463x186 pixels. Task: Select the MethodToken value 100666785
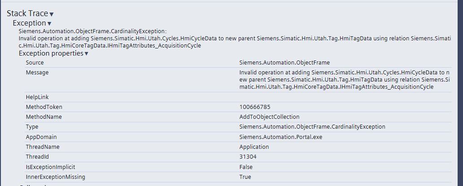[x=255, y=107]
